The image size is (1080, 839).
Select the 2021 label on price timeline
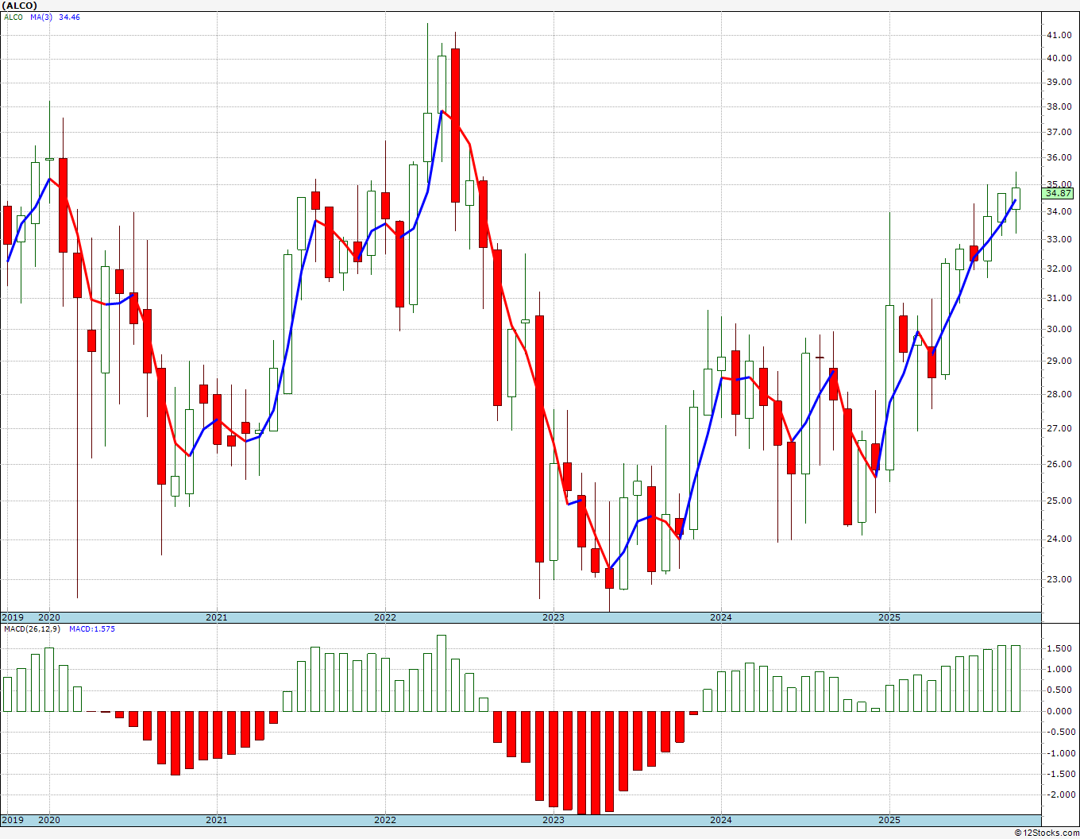[216, 617]
